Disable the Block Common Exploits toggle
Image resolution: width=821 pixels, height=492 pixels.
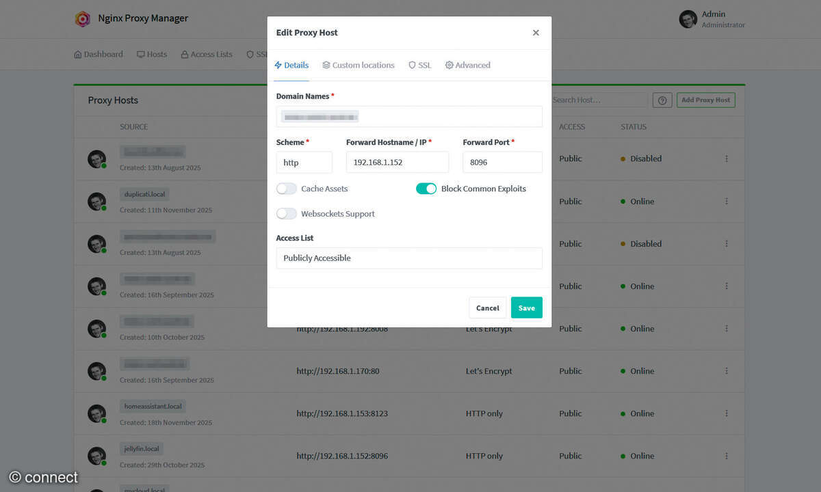point(426,189)
